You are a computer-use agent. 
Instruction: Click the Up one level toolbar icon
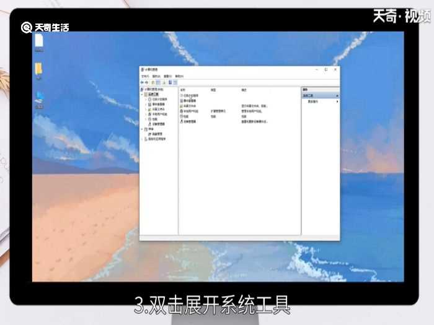pyautogui.click(x=153, y=82)
